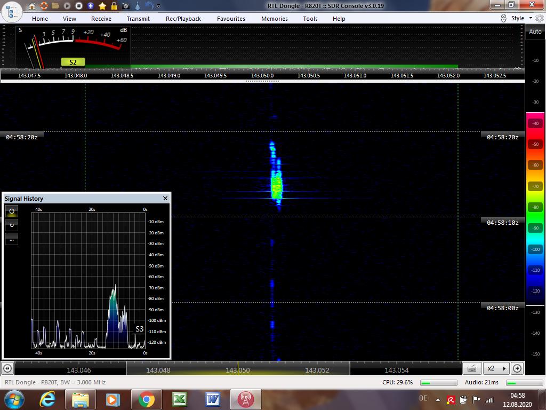546x410 pixels.
Task: Click the right fast-forward button on frequency bar
Action: point(517,368)
